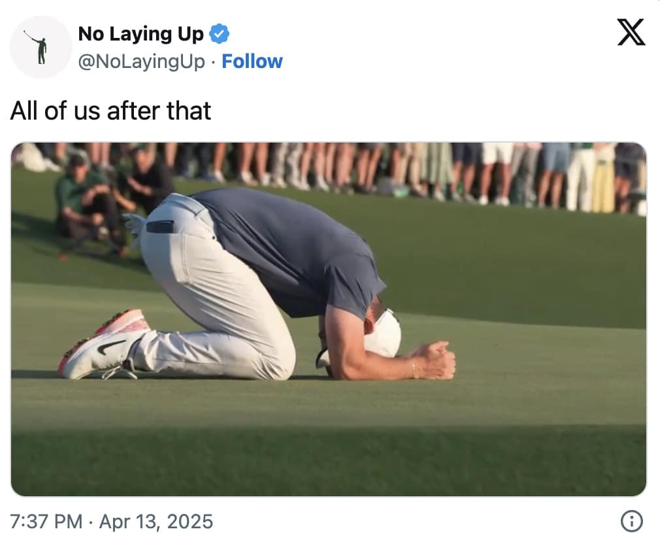Click the Twitter info circle icon

[x=631, y=521]
